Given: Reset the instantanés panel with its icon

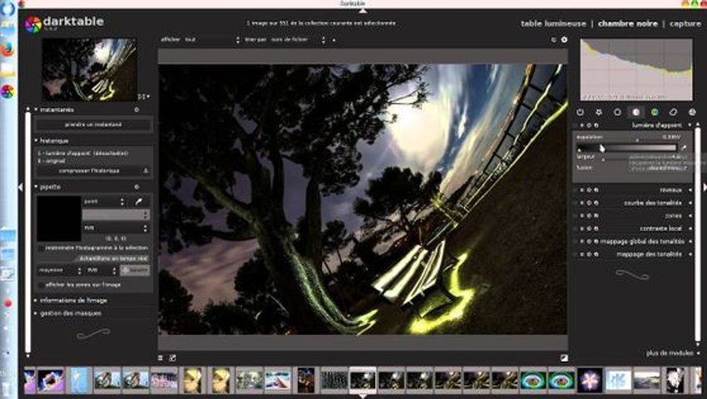Looking at the screenshot, I should tap(136, 110).
